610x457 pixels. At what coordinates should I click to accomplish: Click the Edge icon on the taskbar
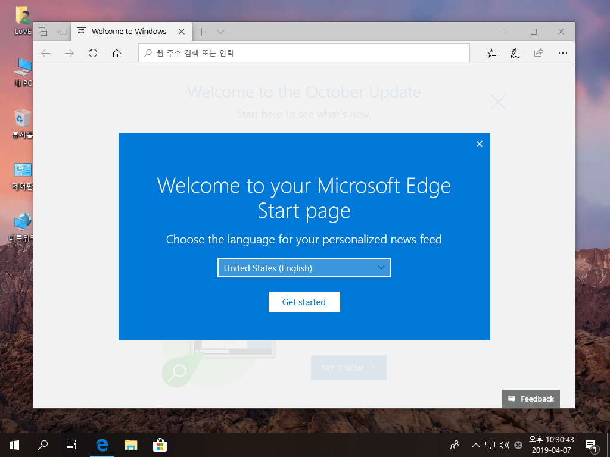[102, 445]
